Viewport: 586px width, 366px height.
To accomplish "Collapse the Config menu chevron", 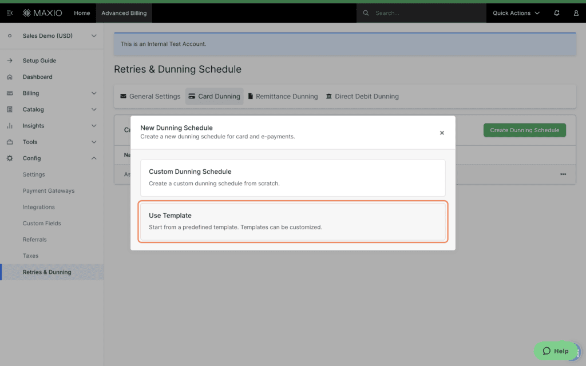I will coord(94,158).
